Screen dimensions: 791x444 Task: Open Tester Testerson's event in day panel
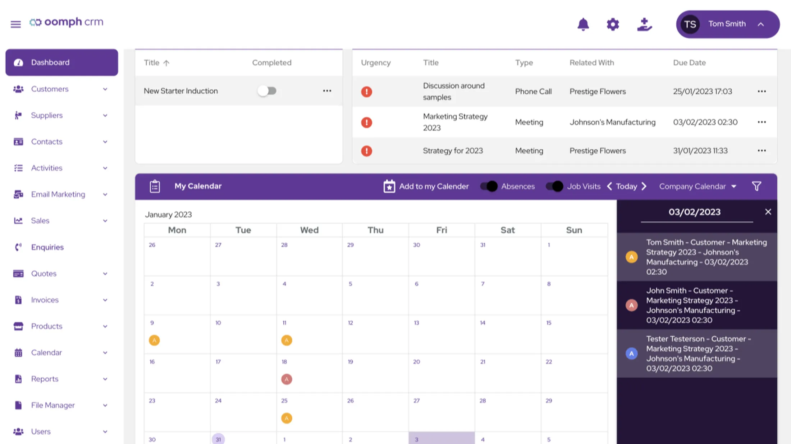[697, 354]
